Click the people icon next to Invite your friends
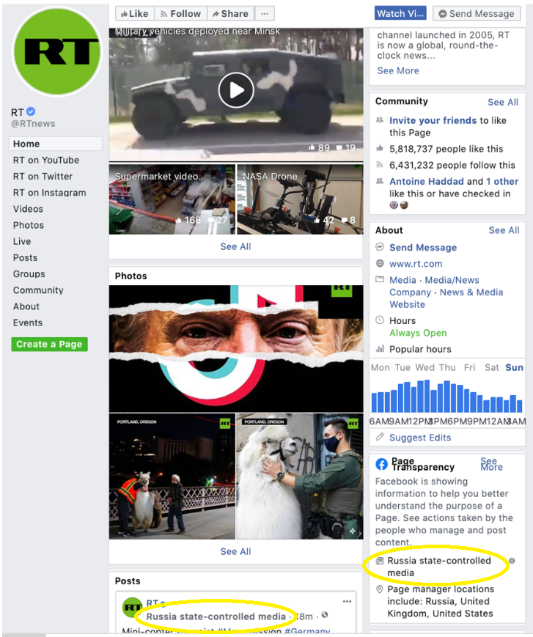 [380, 119]
